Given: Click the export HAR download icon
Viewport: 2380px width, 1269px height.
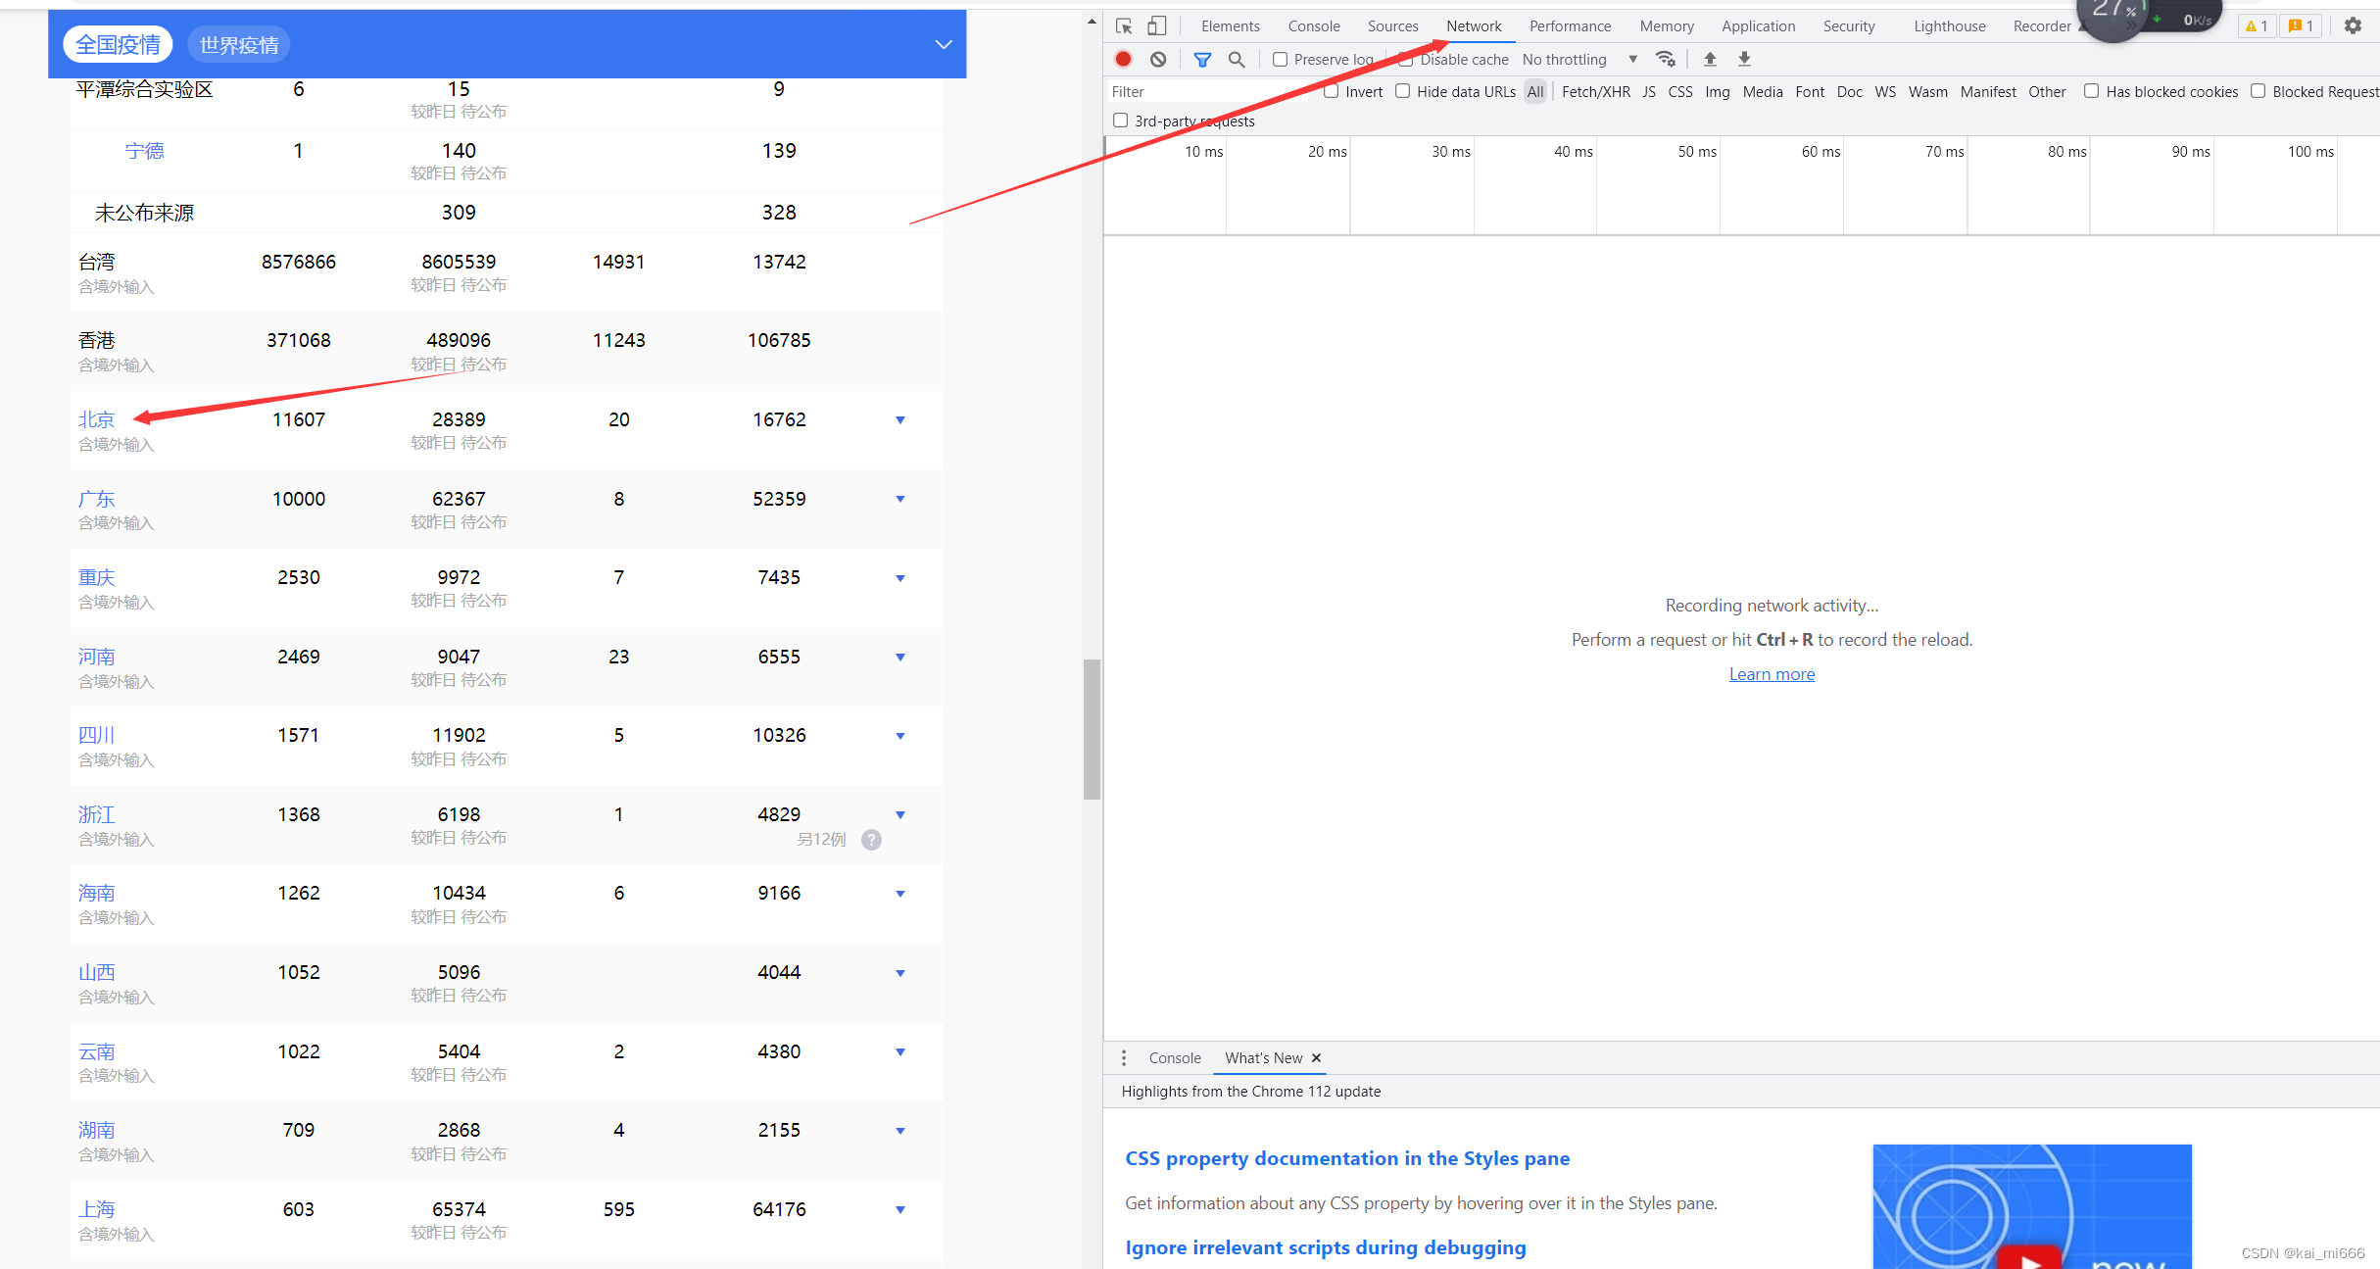Looking at the screenshot, I should click(1744, 59).
